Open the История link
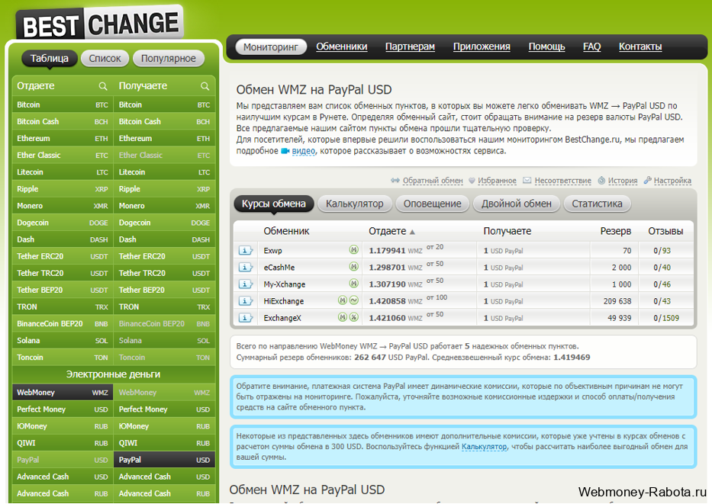 point(623,181)
